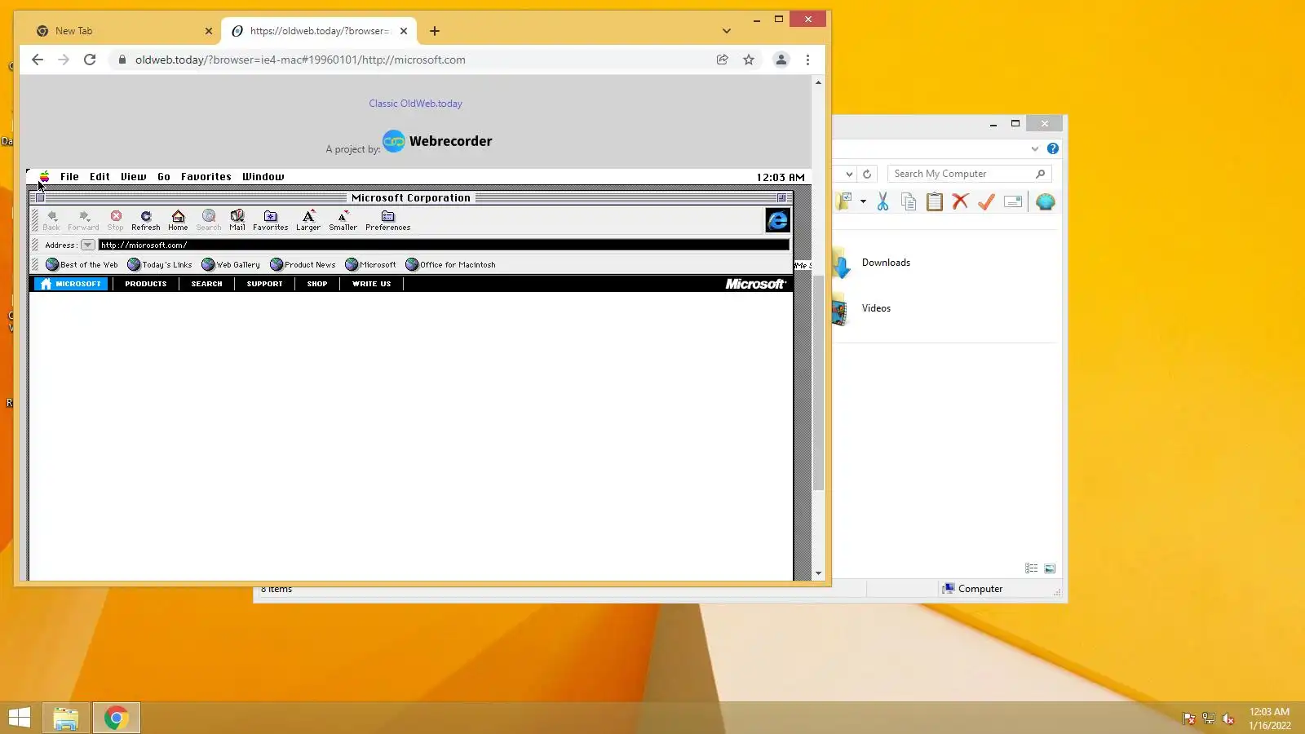Image resolution: width=1305 pixels, height=734 pixels.
Task: Click the Chrome icon on the taskbar
Action: click(x=116, y=718)
